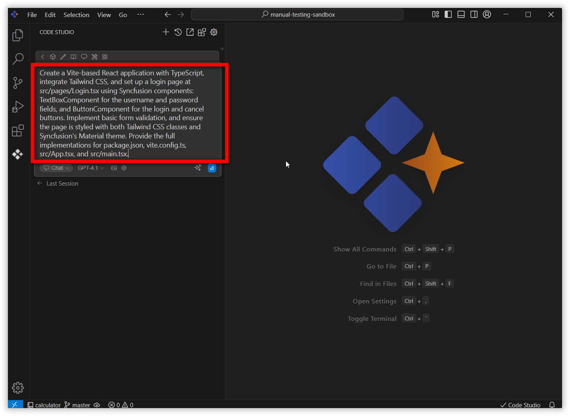Viewport: 570px width, 416px height.
Task: Collapse prompt toolbar with left chevron
Action: pyautogui.click(x=42, y=57)
